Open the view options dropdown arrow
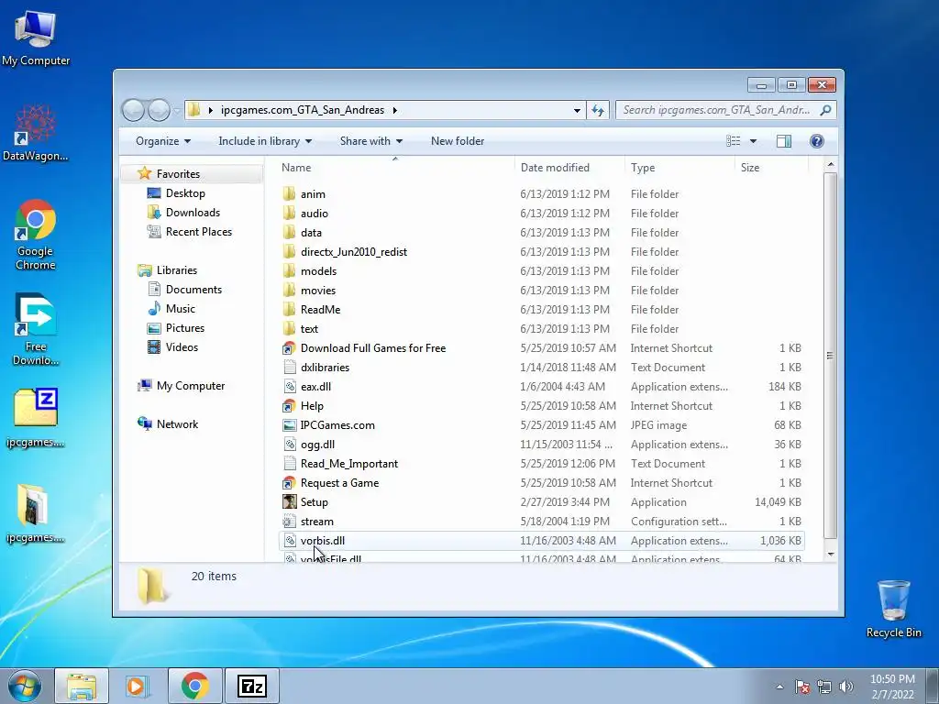 coord(753,140)
